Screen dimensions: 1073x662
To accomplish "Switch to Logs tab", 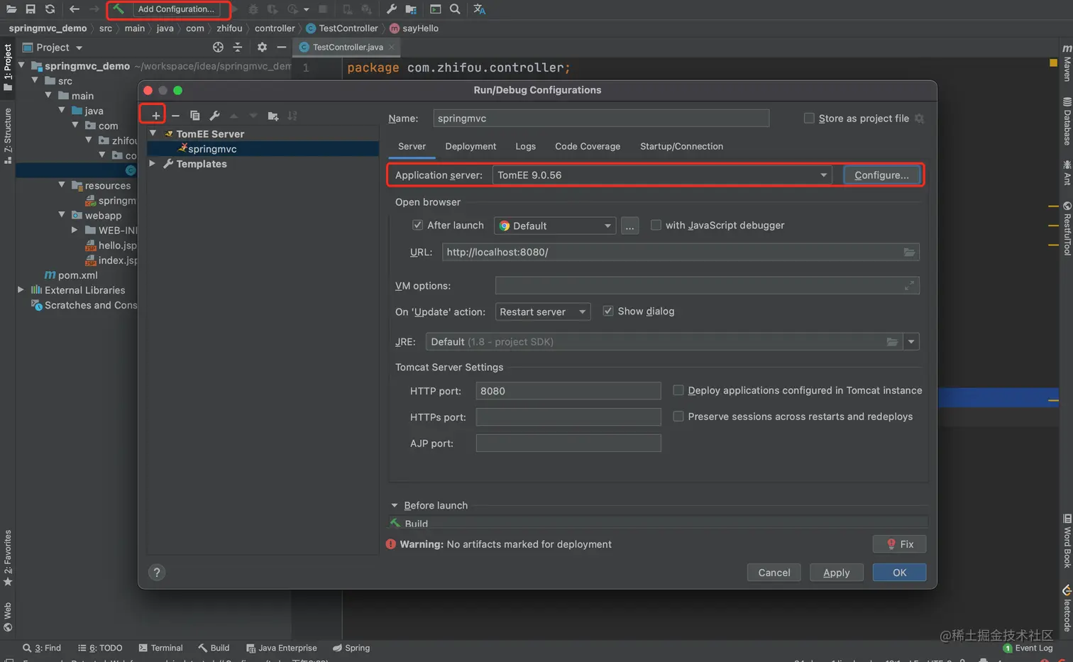I will pyautogui.click(x=525, y=146).
